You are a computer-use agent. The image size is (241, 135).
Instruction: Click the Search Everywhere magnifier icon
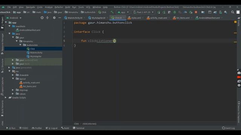point(233,12)
